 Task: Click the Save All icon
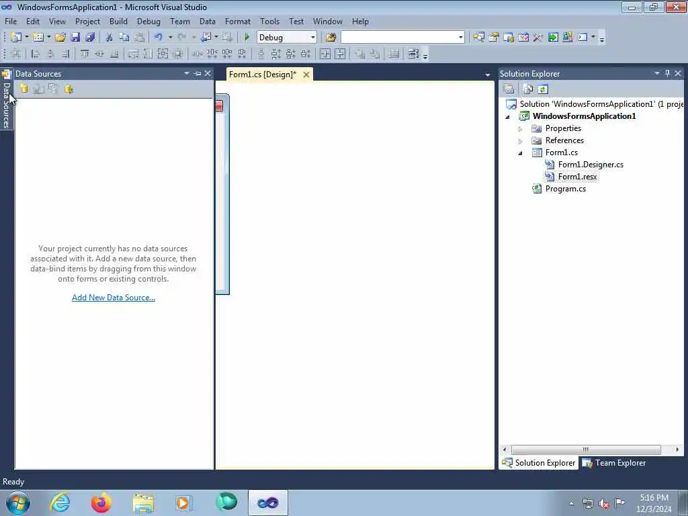click(90, 38)
